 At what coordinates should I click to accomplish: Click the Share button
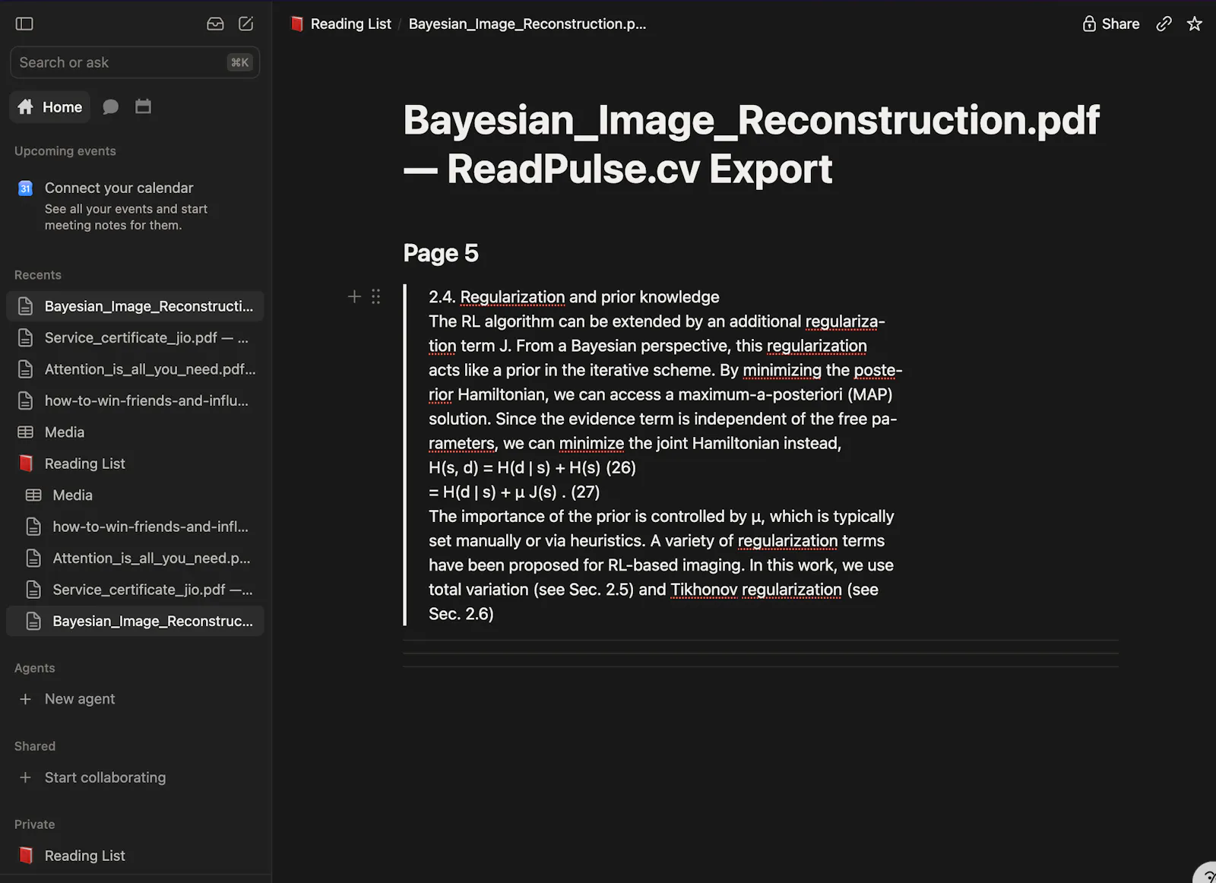(x=1110, y=24)
